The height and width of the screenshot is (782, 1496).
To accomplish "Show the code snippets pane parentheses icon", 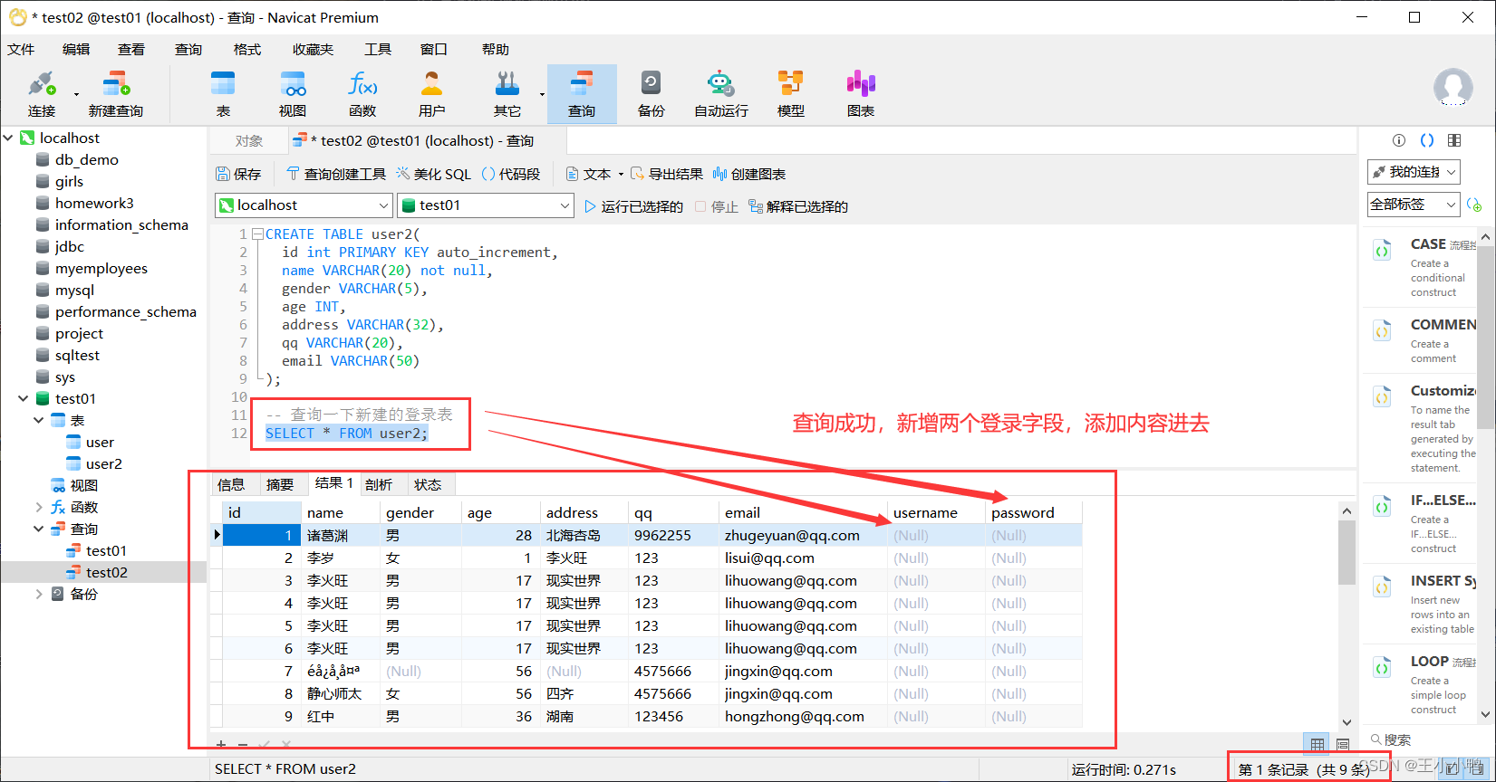I will [x=1427, y=140].
